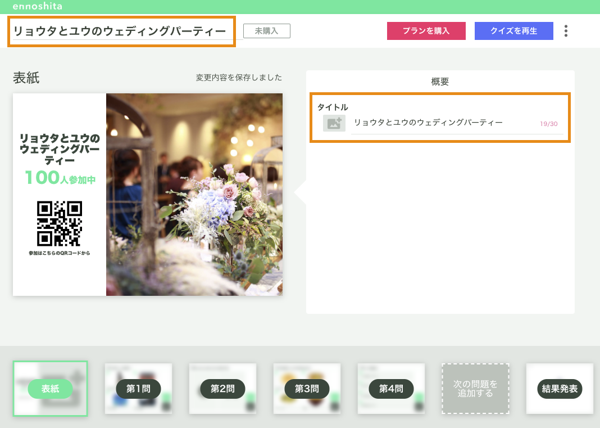Click the 100人参加中 text
600x428 pixels.
60,178
